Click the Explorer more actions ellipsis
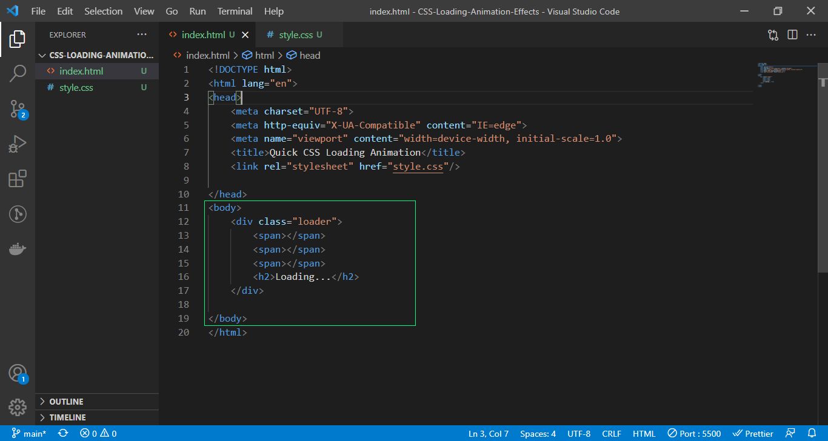The image size is (828, 441). tap(142, 35)
